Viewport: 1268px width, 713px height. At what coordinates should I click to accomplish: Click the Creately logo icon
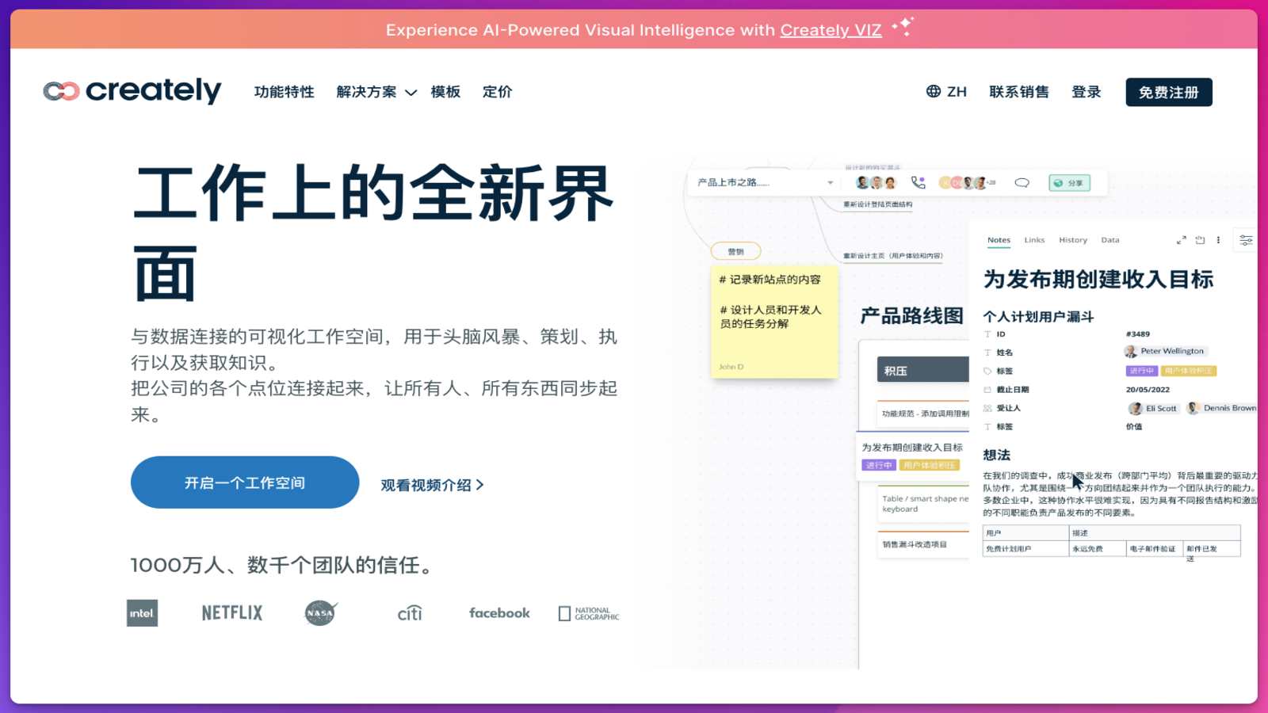(61, 92)
